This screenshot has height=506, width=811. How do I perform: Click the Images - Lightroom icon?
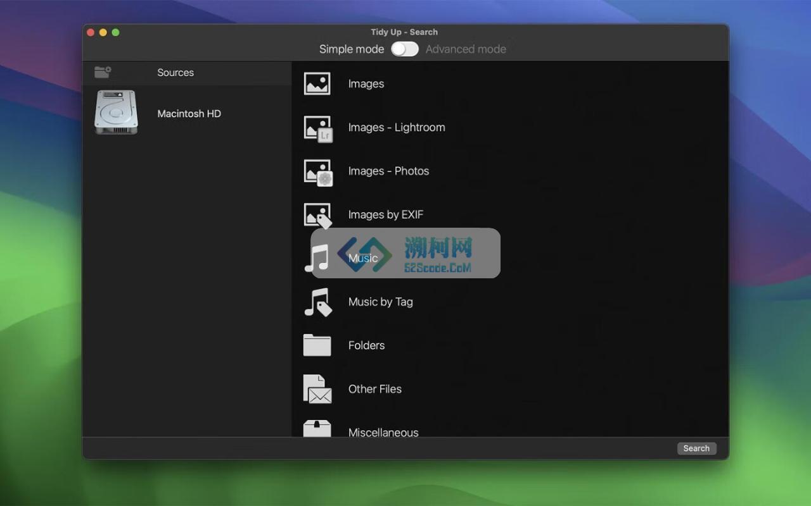coord(318,128)
